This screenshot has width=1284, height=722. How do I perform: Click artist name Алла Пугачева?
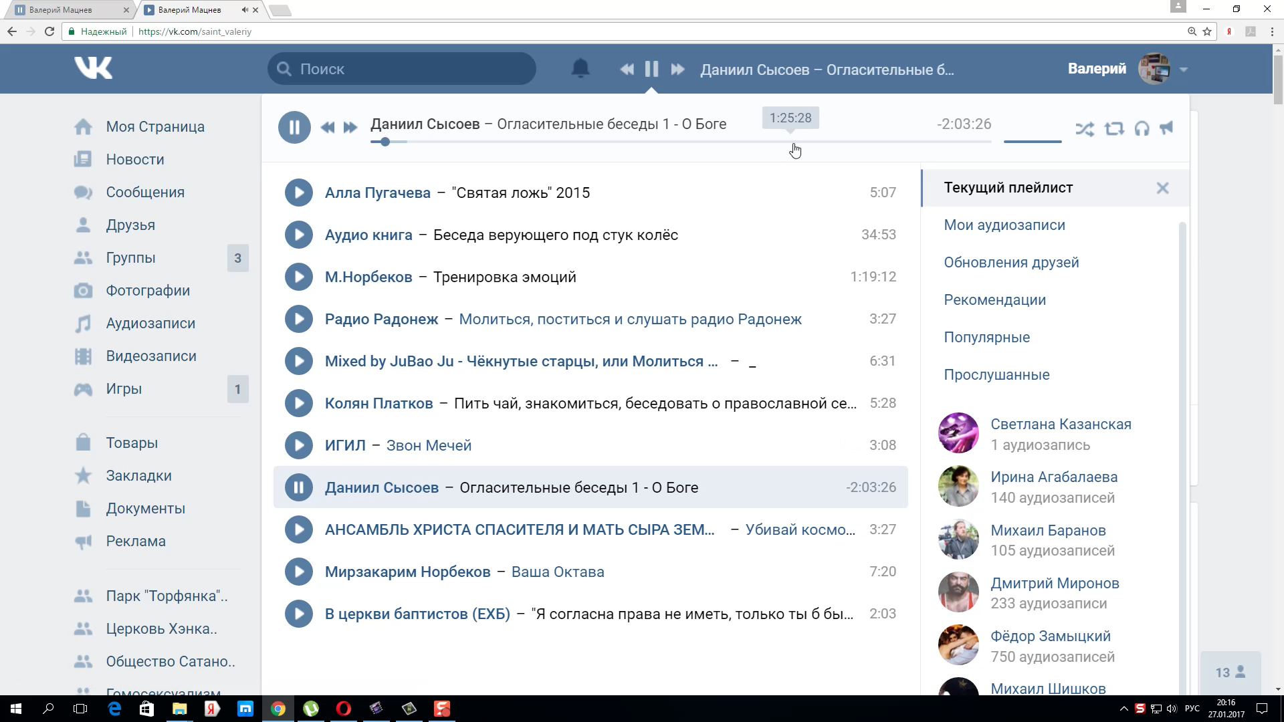(x=378, y=193)
